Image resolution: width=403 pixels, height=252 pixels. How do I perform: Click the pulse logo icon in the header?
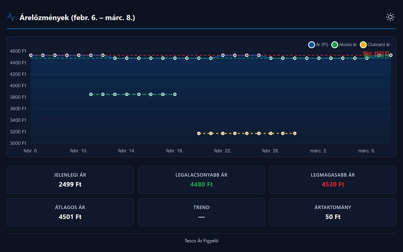(x=12, y=17)
